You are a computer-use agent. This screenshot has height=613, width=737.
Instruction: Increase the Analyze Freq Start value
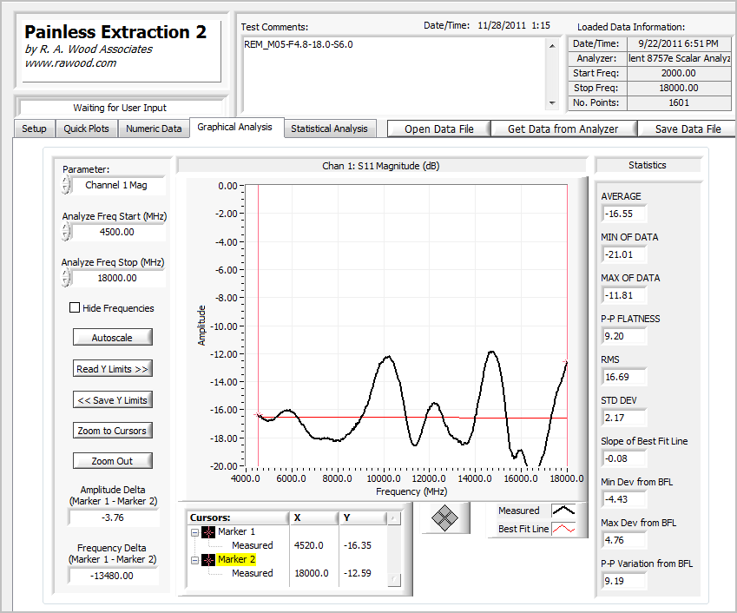(x=65, y=227)
